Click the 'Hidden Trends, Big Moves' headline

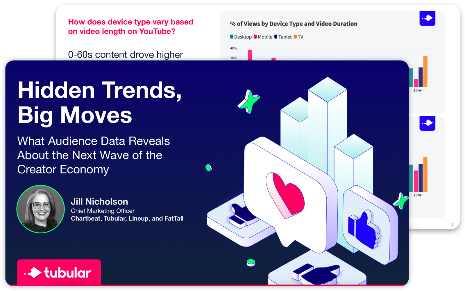[100, 102]
